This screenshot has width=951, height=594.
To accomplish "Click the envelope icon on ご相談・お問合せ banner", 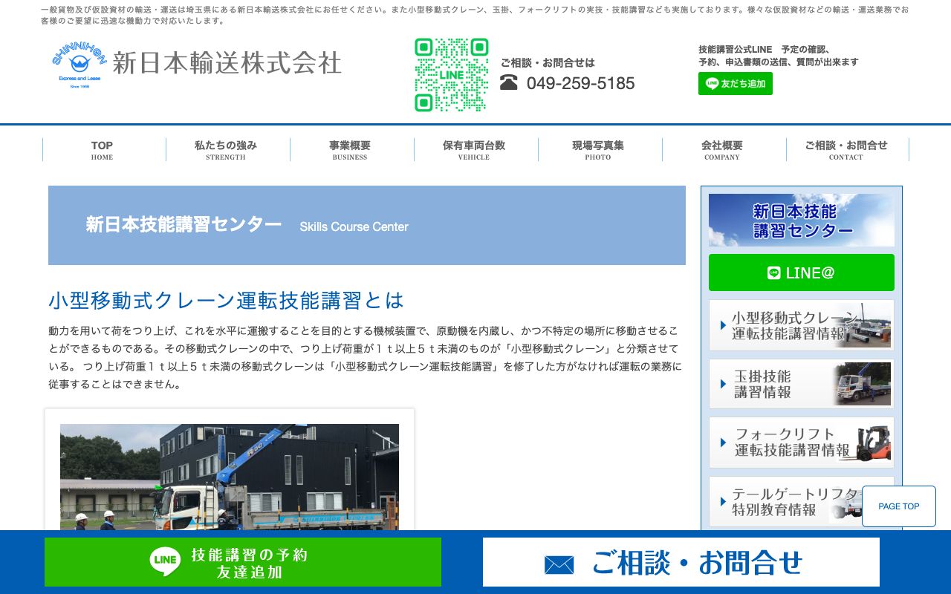I will [x=559, y=563].
